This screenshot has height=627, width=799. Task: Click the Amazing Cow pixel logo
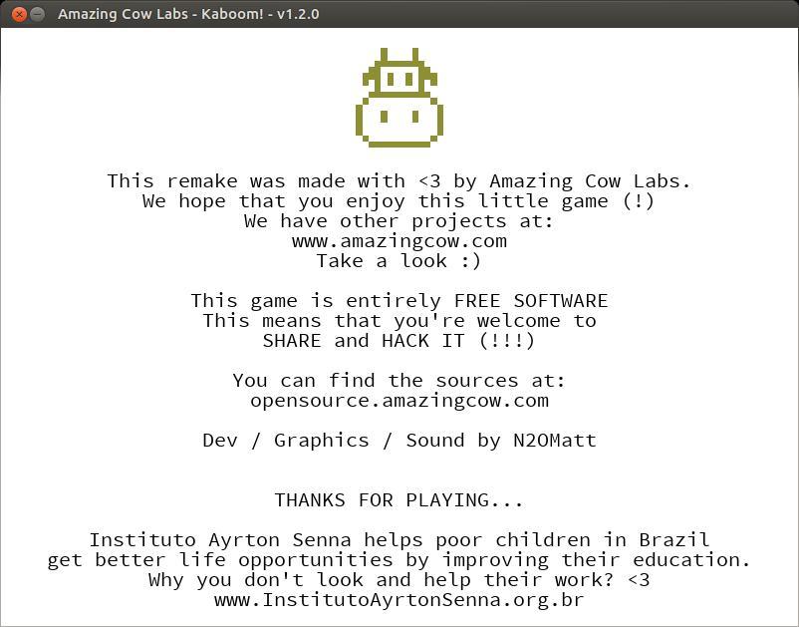pos(399,98)
